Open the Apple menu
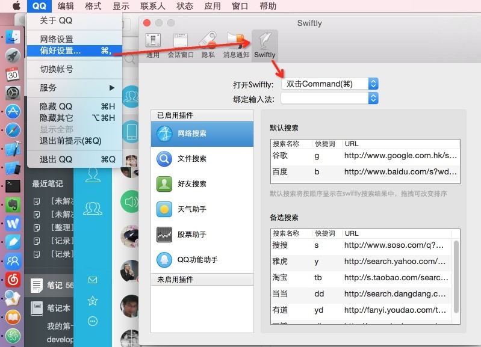 click(x=16, y=6)
